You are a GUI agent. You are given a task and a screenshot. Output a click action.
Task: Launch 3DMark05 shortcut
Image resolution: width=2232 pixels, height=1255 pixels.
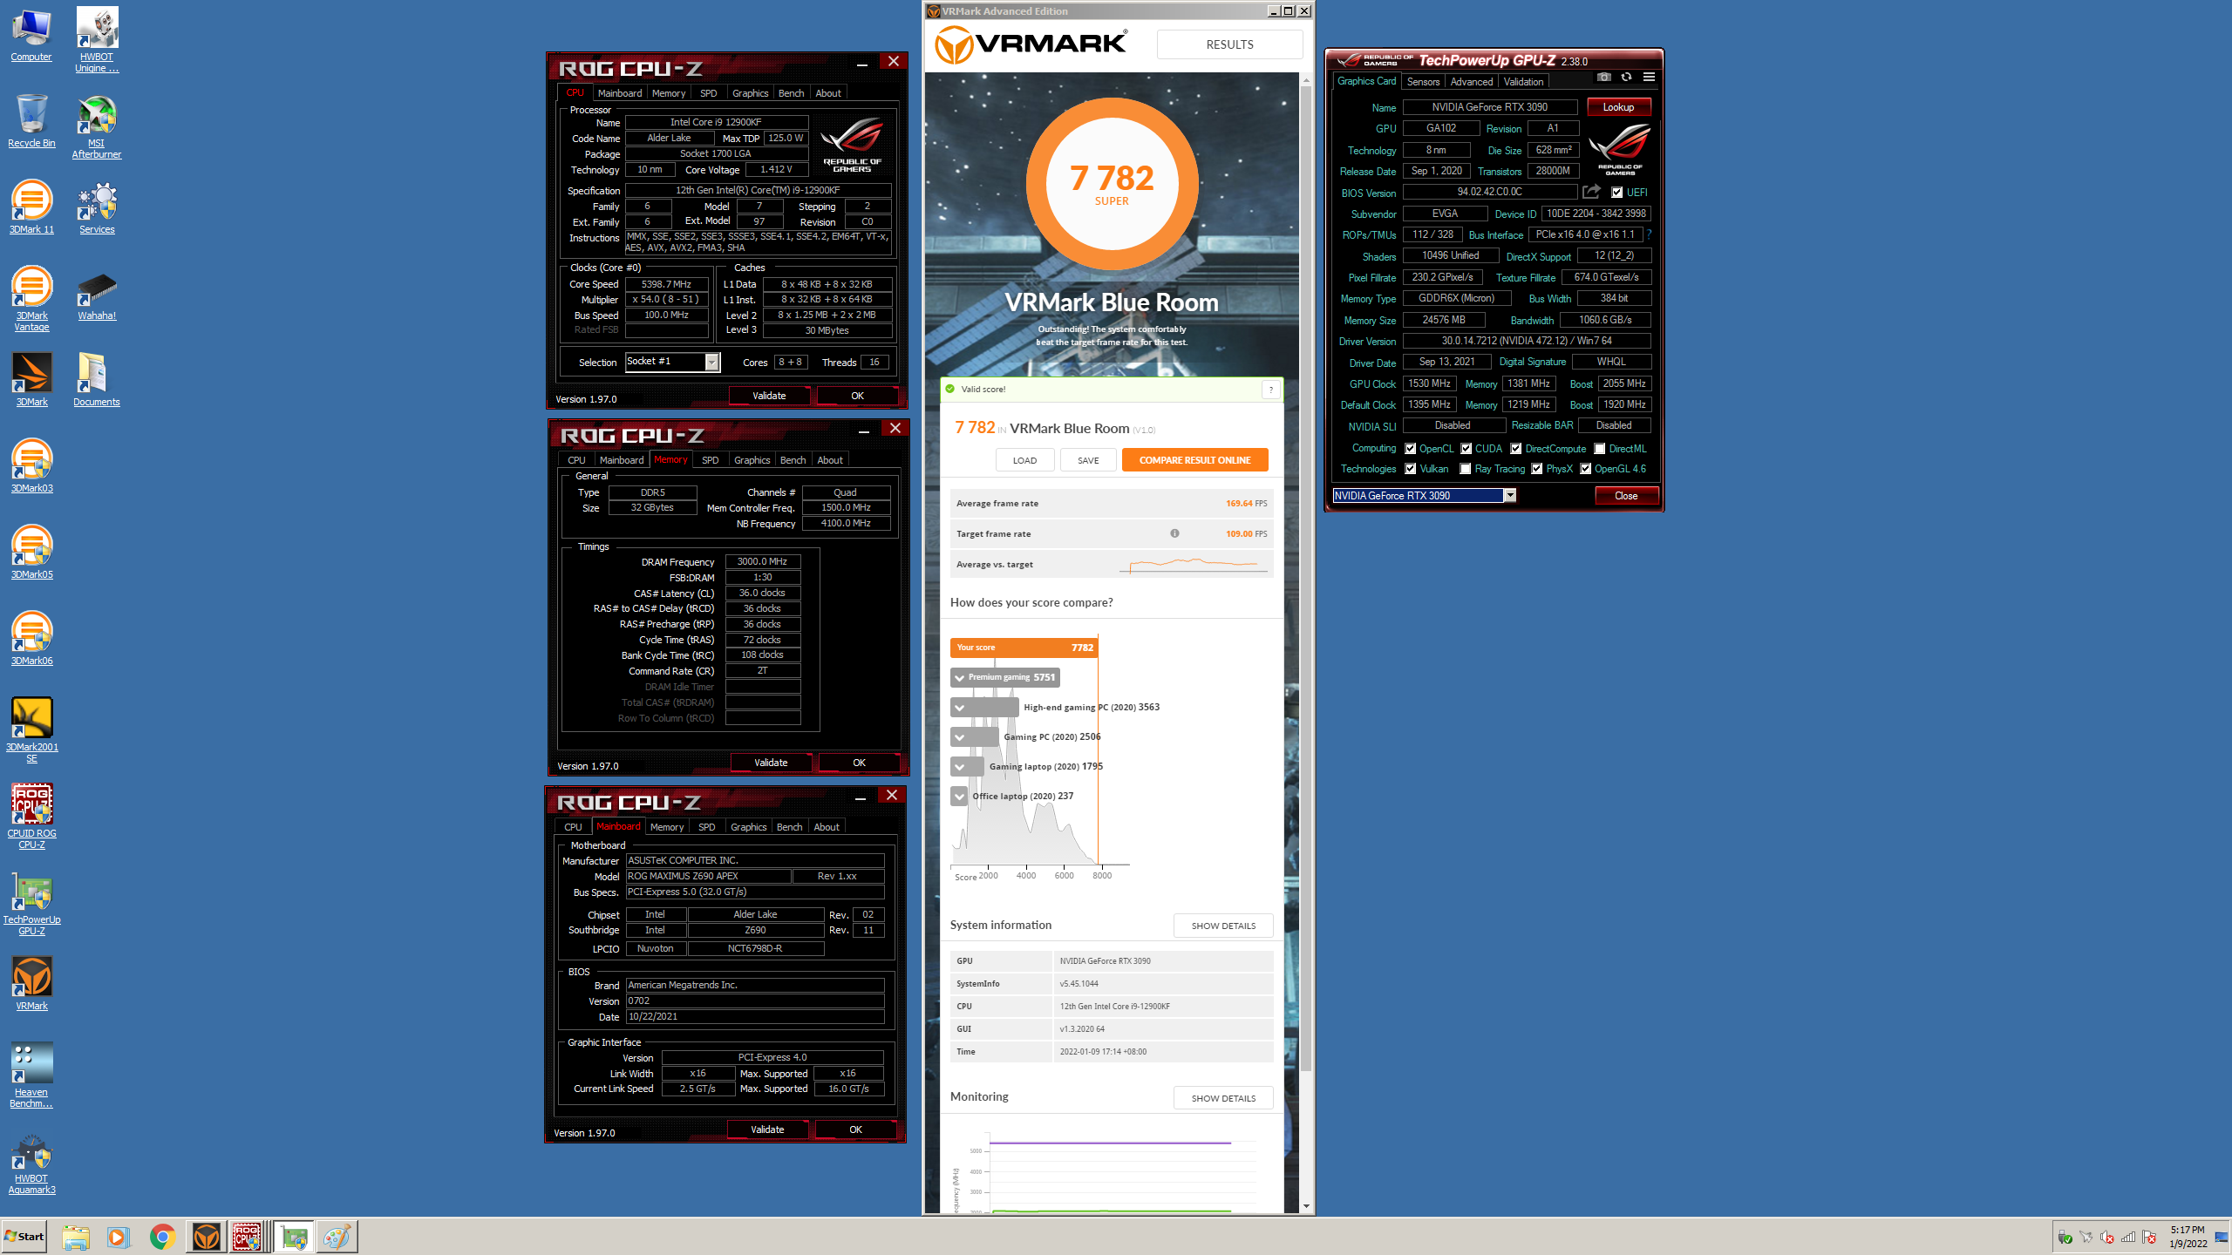point(31,553)
